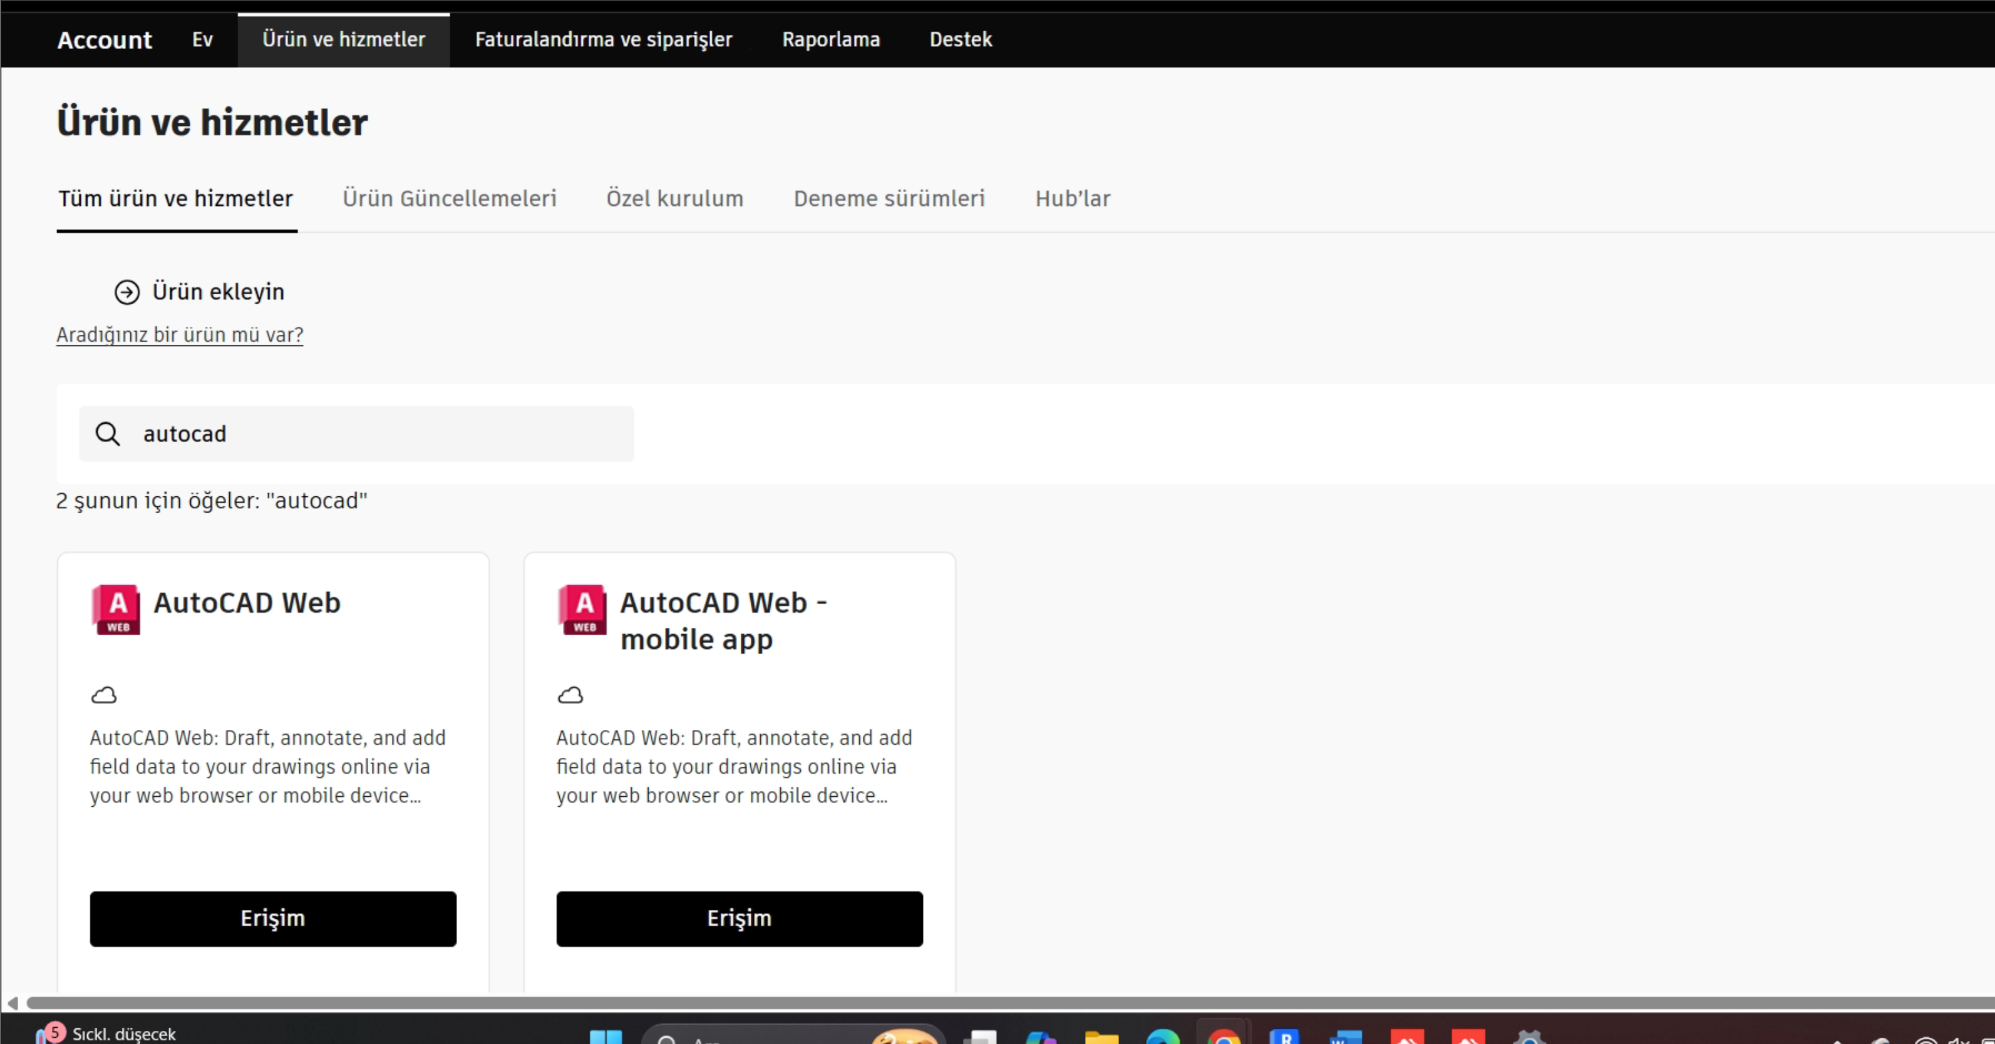Select Ürün ve hizmetler in the top navigation bar

(344, 39)
